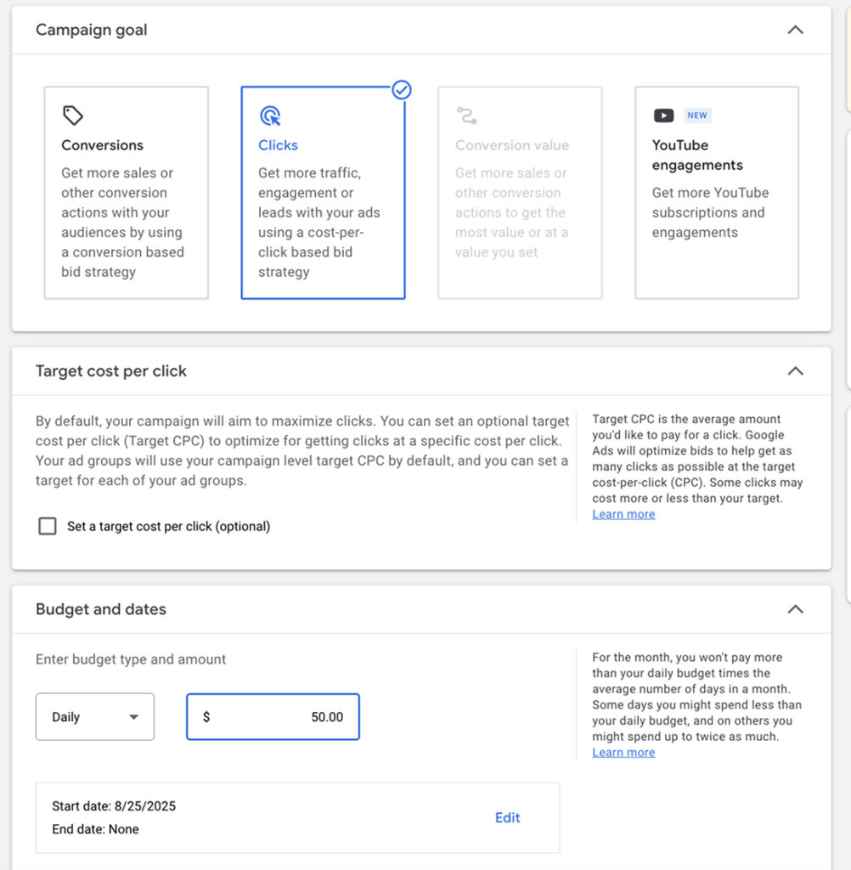Select the Conversions campaign goal card
This screenshot has width=851, height=870.
point(126,193)
